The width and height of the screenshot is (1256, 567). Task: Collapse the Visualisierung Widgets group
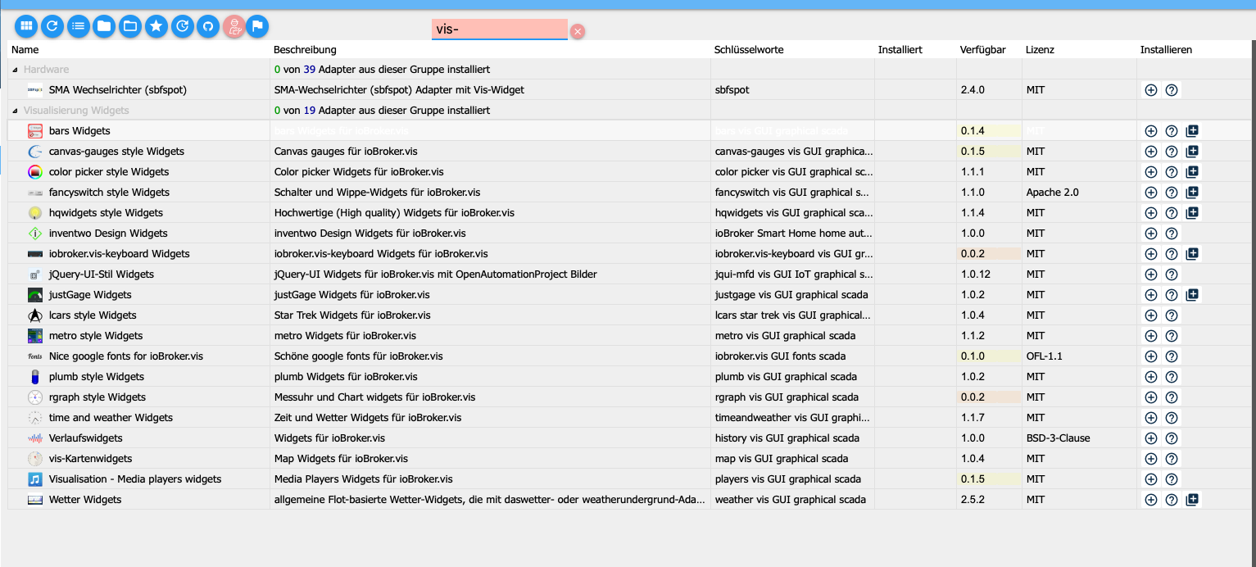click(x=16, y=111)
